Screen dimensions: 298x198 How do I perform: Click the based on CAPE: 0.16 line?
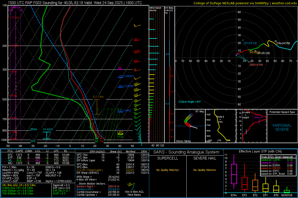point(277,160)
